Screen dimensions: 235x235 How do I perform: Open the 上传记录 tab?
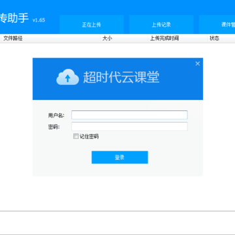(161, 24)
